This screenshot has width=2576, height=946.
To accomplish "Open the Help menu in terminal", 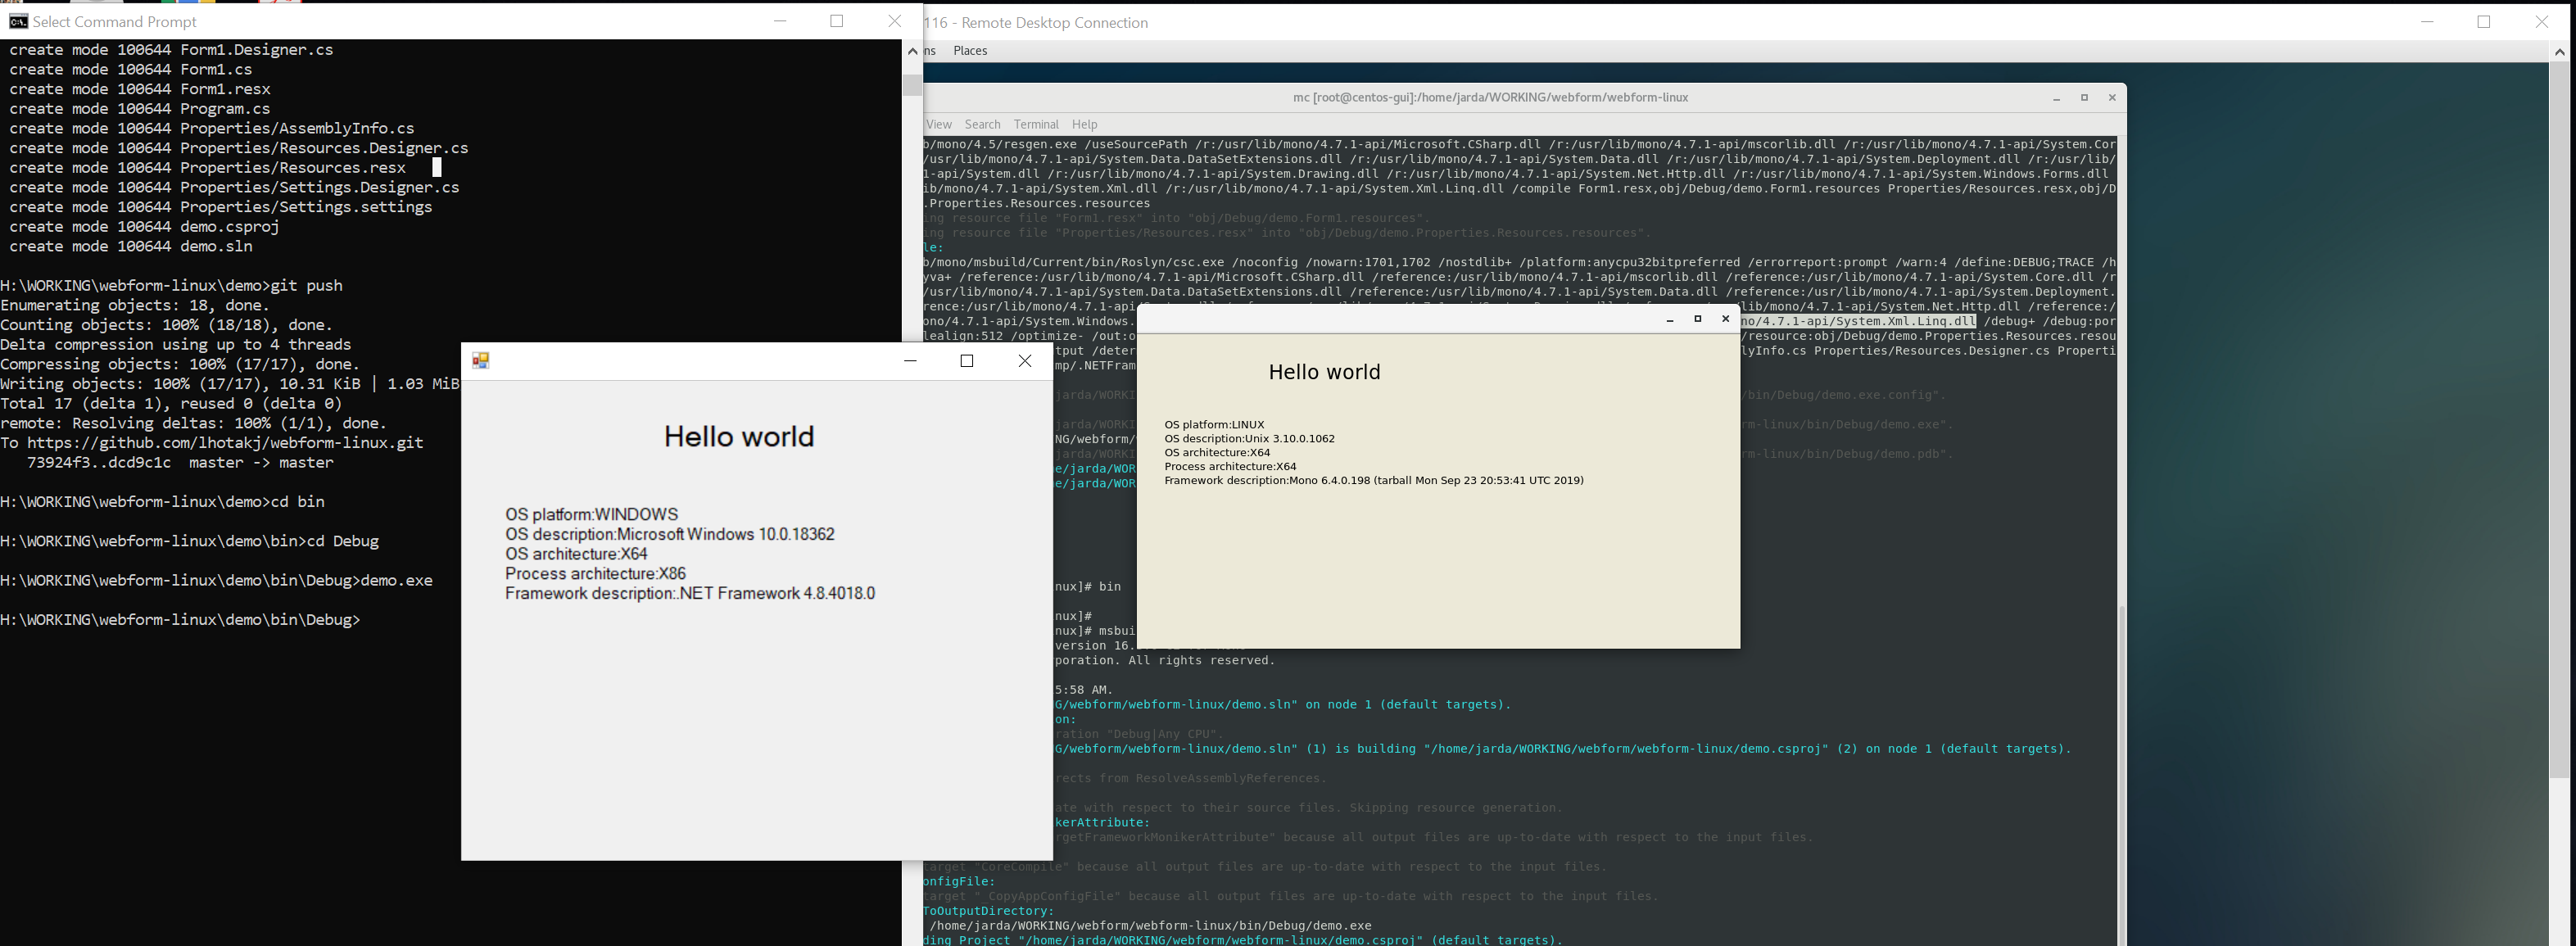I will coord(1084,125).
